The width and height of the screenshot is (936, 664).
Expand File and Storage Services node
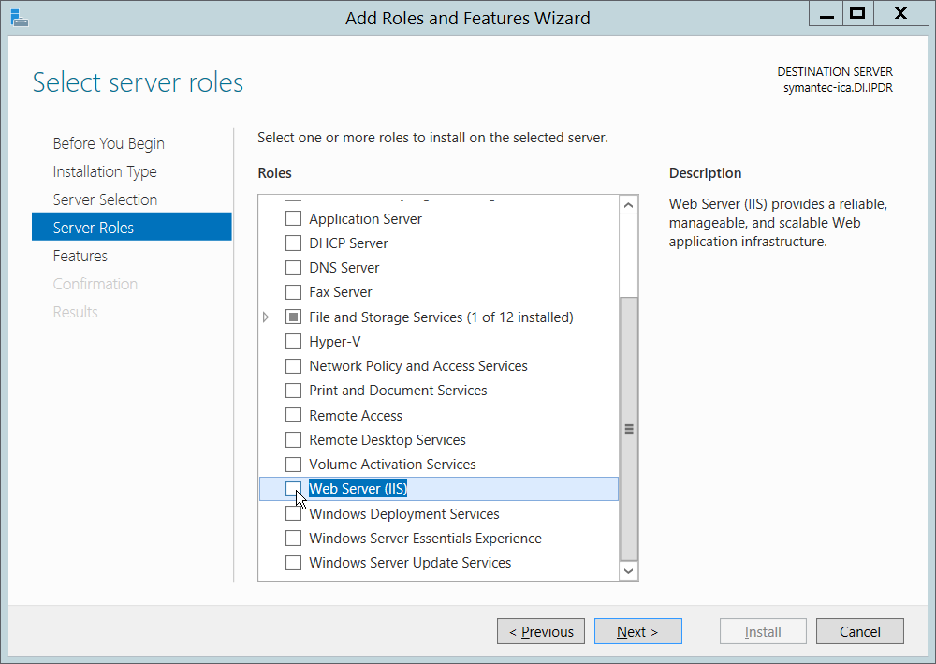click(x=267, y=317)
